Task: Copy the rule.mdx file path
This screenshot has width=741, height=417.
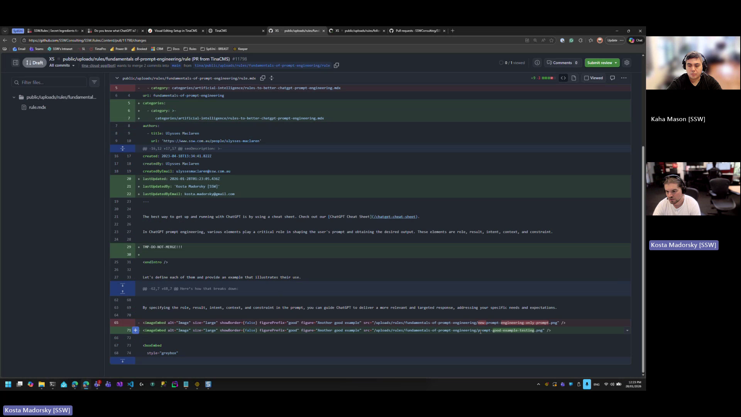Action: [x=263, y=78]
